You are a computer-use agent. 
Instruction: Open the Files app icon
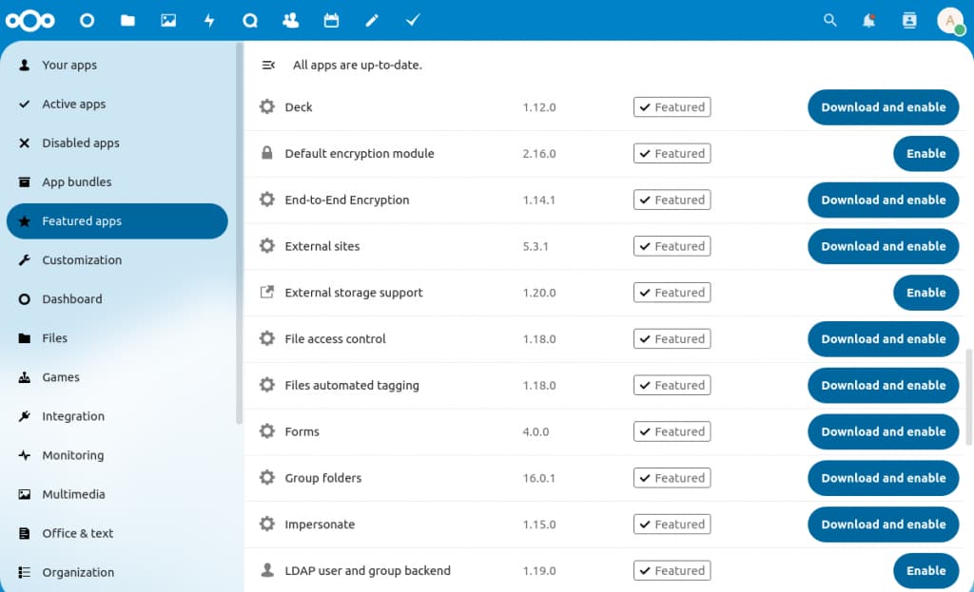(x=127, y=20)
